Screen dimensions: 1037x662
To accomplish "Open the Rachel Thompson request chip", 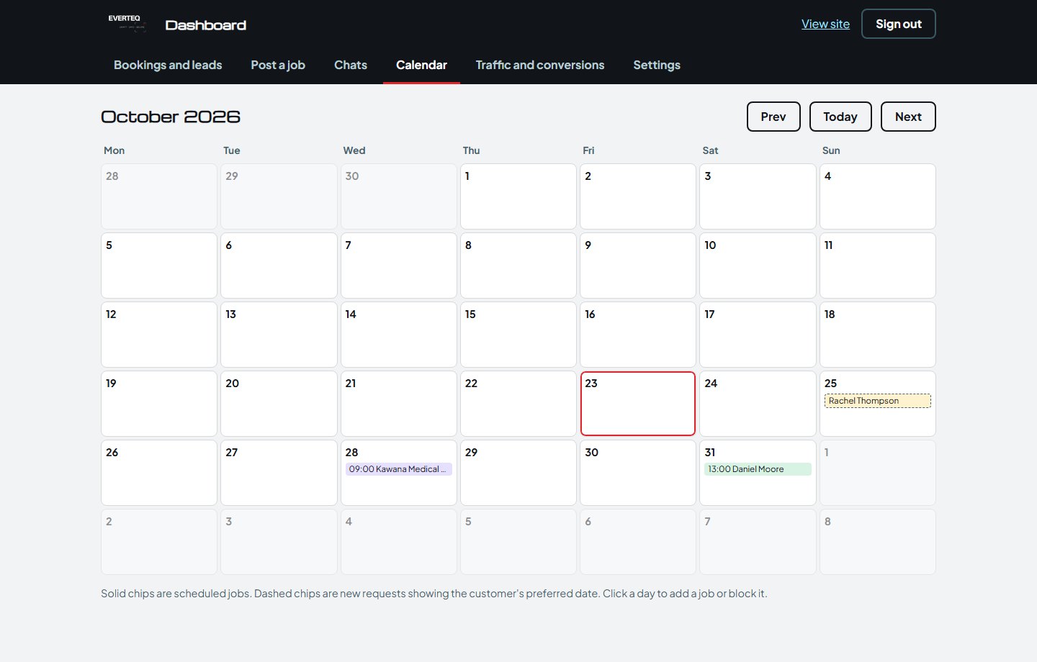I will (878, 401).
